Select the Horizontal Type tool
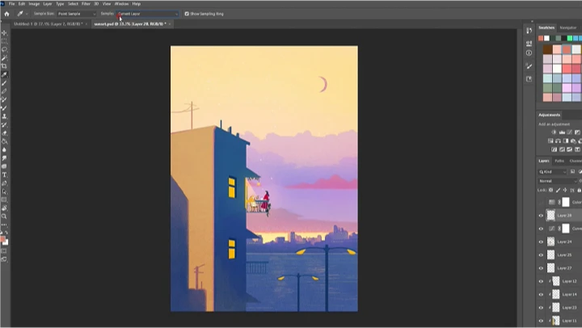 [x=5, y=175]
